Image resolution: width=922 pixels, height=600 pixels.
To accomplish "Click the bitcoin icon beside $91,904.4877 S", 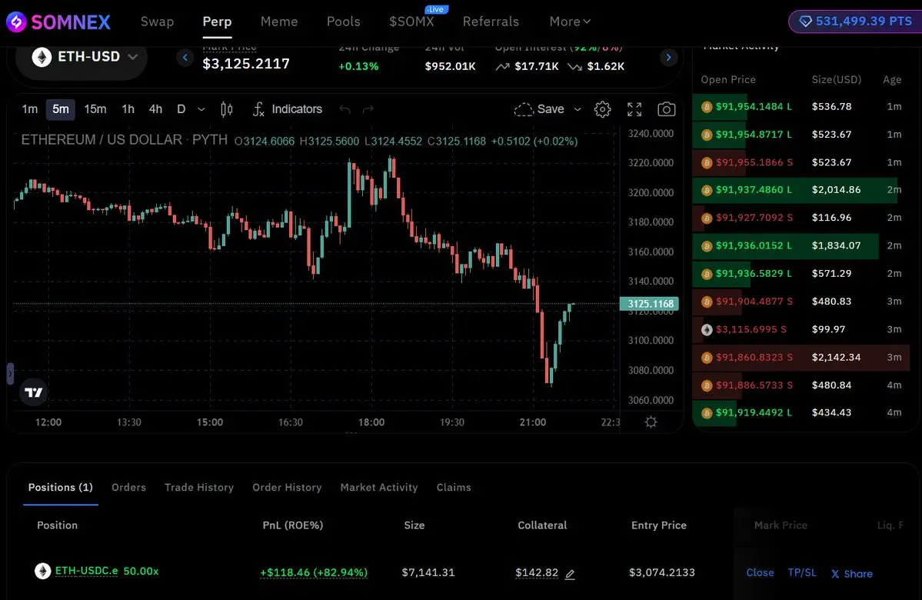I will pyautogui.click(x=707, y=302).
